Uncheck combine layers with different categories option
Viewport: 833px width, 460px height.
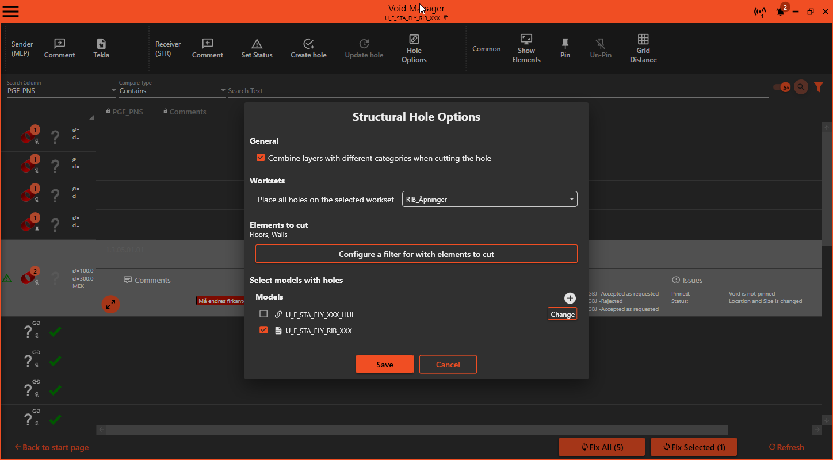[x=261, y=157]
